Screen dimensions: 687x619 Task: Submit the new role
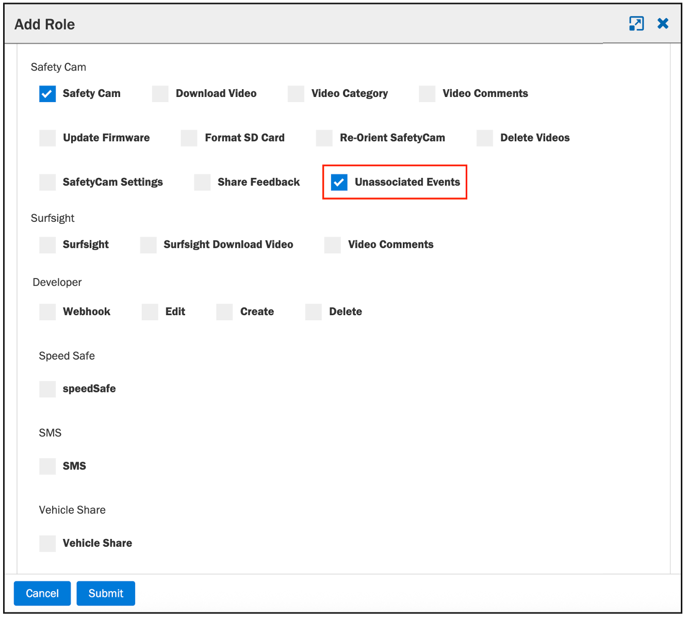[x=106, y=593]
